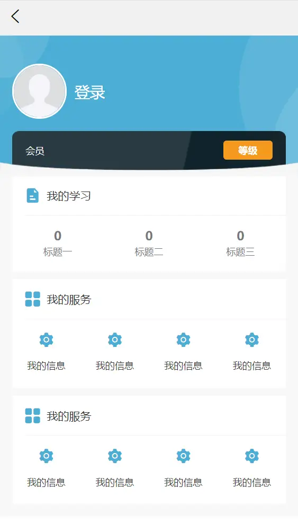Tap the orange 等级 button

click(x=248, y=150)
